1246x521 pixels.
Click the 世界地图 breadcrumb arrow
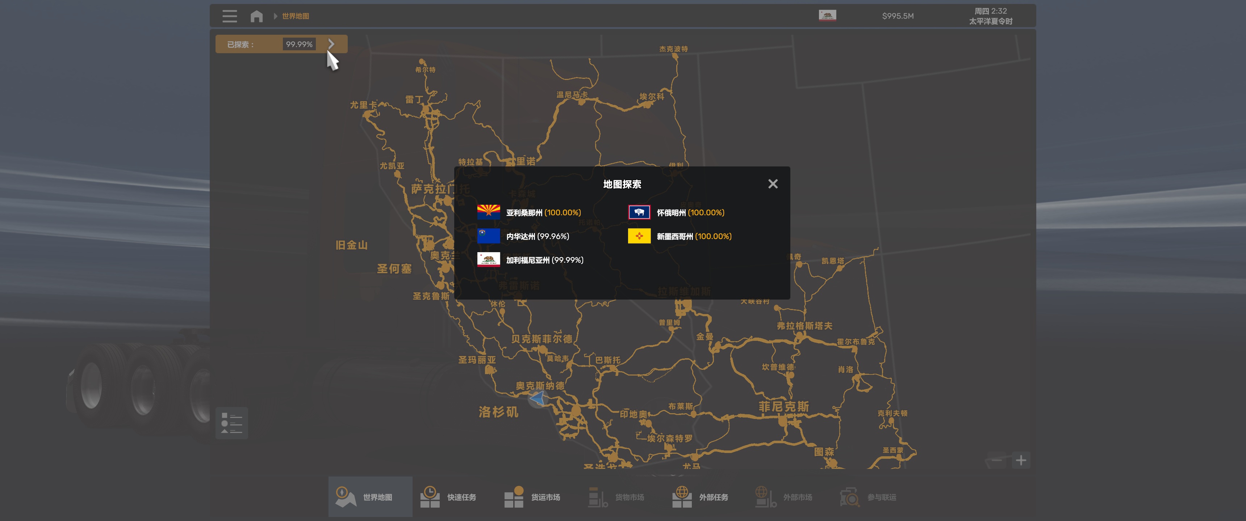[275, 16]
